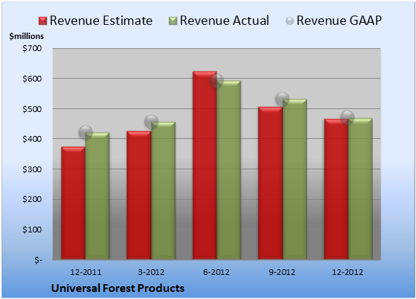Click the gray Revenue GAAP legend marker
The height and width of the screenshot is (299, 416).
point(289,21)
